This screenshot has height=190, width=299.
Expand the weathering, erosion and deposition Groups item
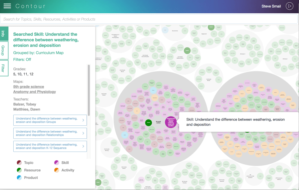[x=50, y=120]
